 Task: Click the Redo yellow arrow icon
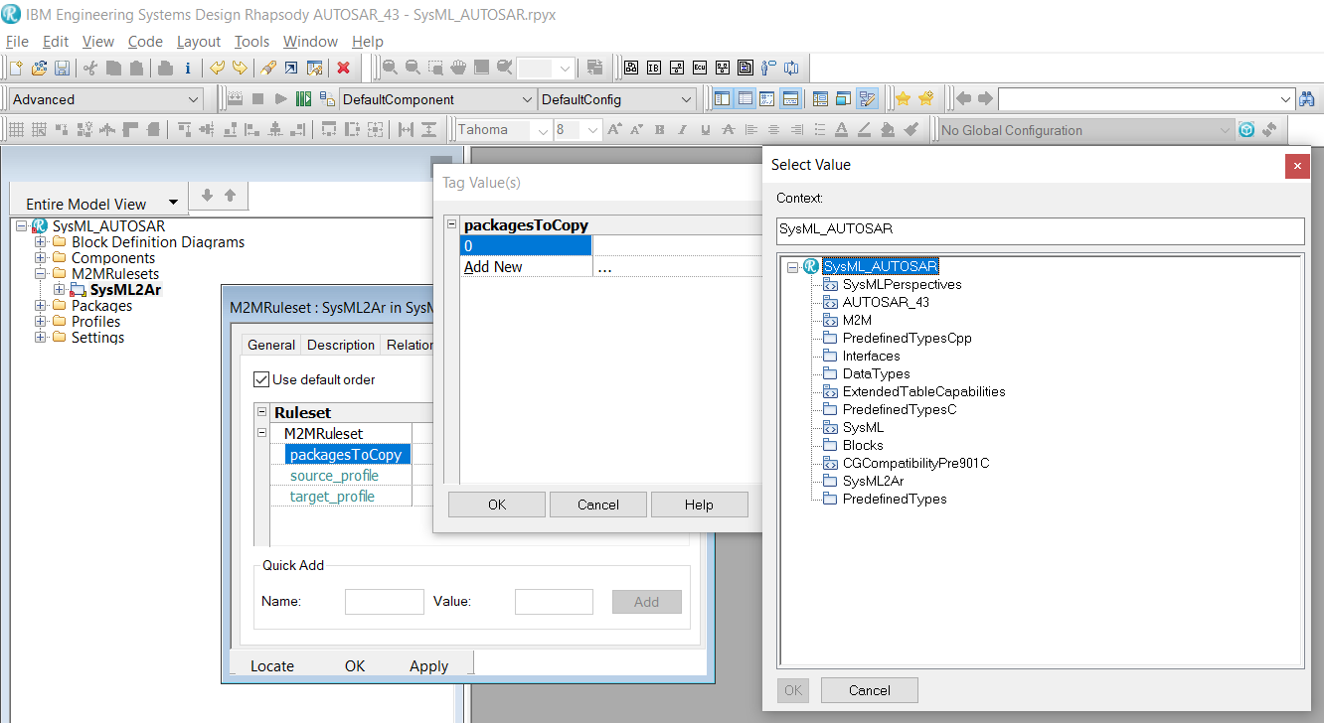[x=239, y=68]
